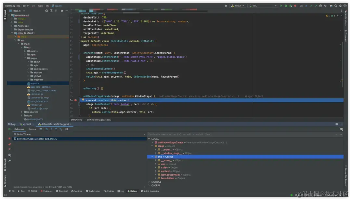Click Step Out in debugger toolbar
351x200 pixels.
click(56, 129)
